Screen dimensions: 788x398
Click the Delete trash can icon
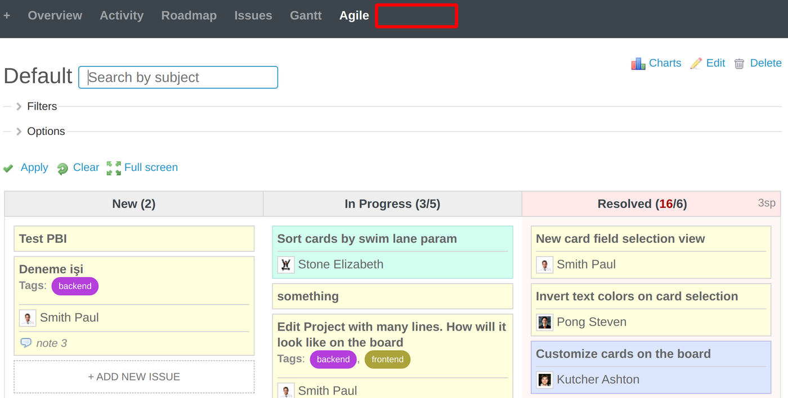pyautogui.click(x=739, y=64)
